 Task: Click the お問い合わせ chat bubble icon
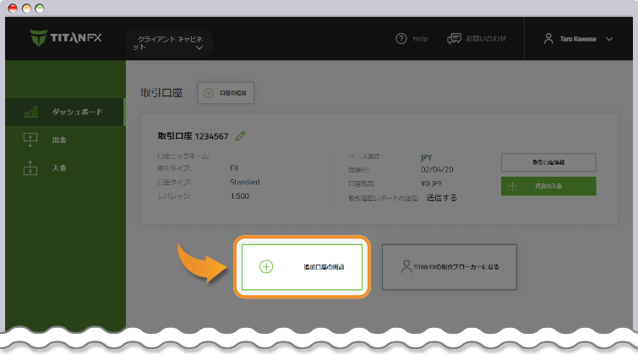pyautogui.click(x=455, y=39)
